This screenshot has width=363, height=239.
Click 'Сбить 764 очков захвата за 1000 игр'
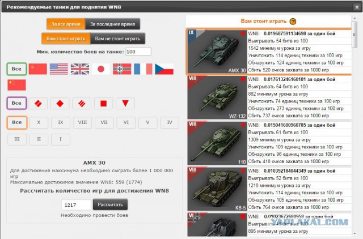(x=289, y=207)
